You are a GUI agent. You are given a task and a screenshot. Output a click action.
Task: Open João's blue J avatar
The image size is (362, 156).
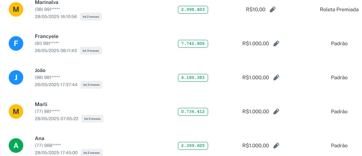[16, 78]
